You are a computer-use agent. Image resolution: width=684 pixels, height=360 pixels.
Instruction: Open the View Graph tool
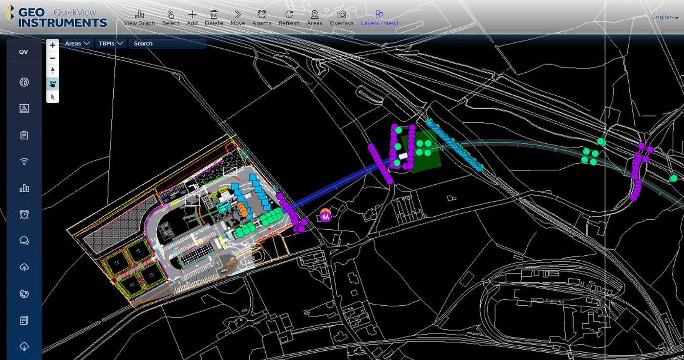[x=139, y=18]
